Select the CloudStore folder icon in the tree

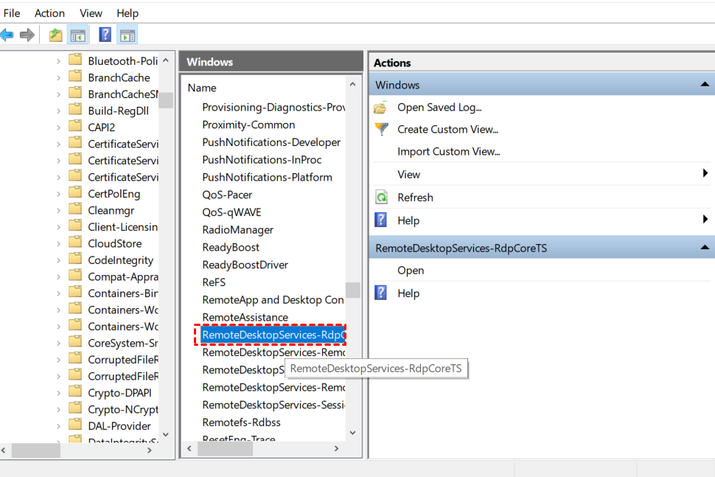[x=75, y=243]
